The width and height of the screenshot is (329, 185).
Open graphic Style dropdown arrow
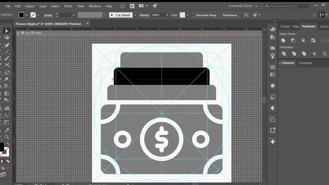pos(188,15)
